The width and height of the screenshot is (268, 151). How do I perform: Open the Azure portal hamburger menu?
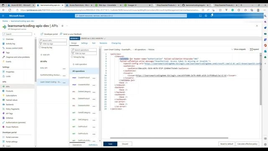(3, 16)
